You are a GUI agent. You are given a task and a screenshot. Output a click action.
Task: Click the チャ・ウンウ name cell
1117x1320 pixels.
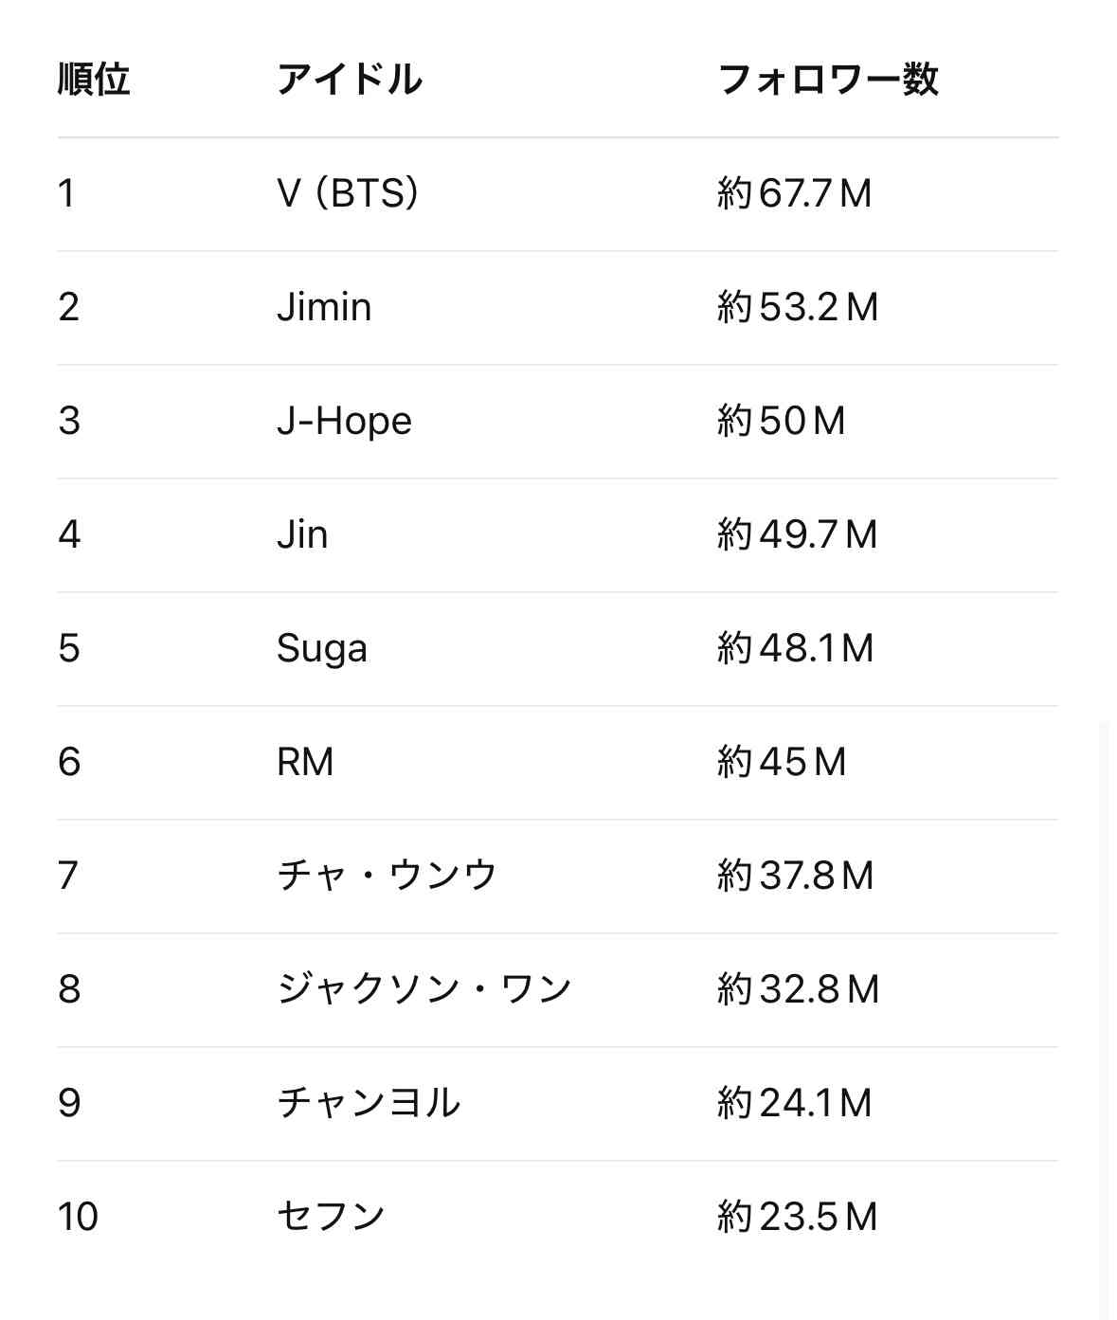[387, 876]
